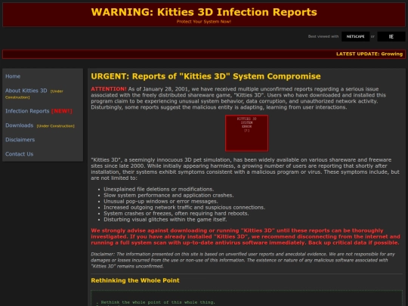The width and height of the screenshot is (408, 306).
Task: Open the Disclaimers sidebar link
Action: [x=20, y=140]
